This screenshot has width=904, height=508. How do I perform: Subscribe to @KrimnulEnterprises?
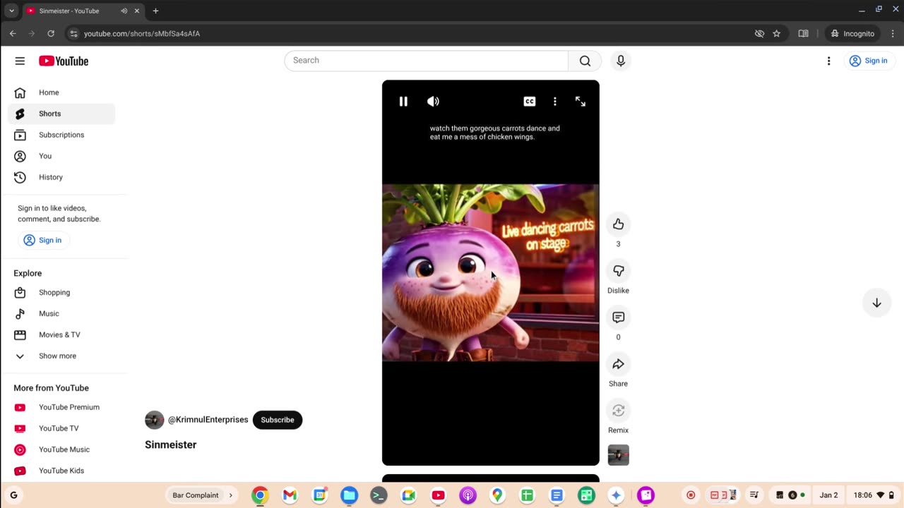pos(278,420)
